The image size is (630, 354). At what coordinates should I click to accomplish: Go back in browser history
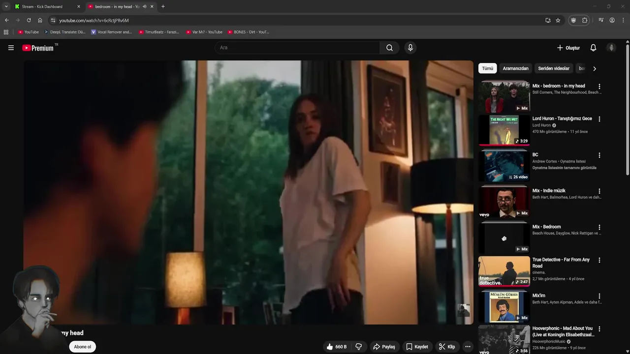pyautogui.click(x=6, y=20)
